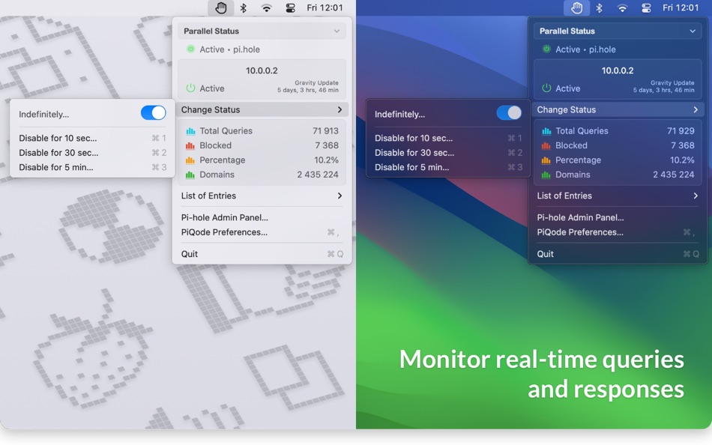Click the red Blocked chart icon in dark menu
Image resolution: width=712 pixels, height=445 pixels.
click(546, 146)
